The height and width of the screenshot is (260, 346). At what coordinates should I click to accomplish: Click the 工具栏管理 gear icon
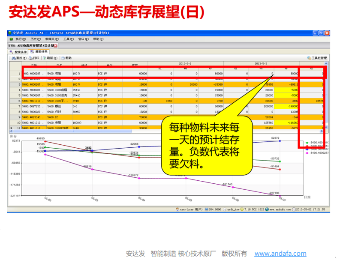(309, 58)
